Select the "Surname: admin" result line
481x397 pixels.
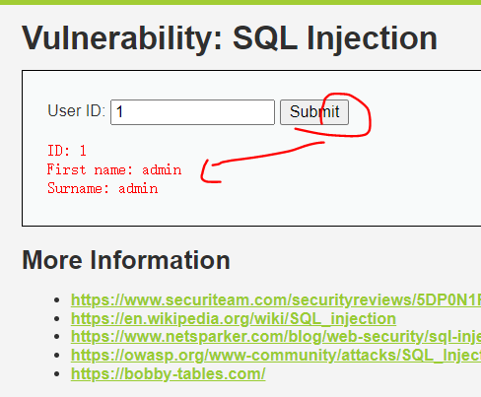tap(103, 188)
